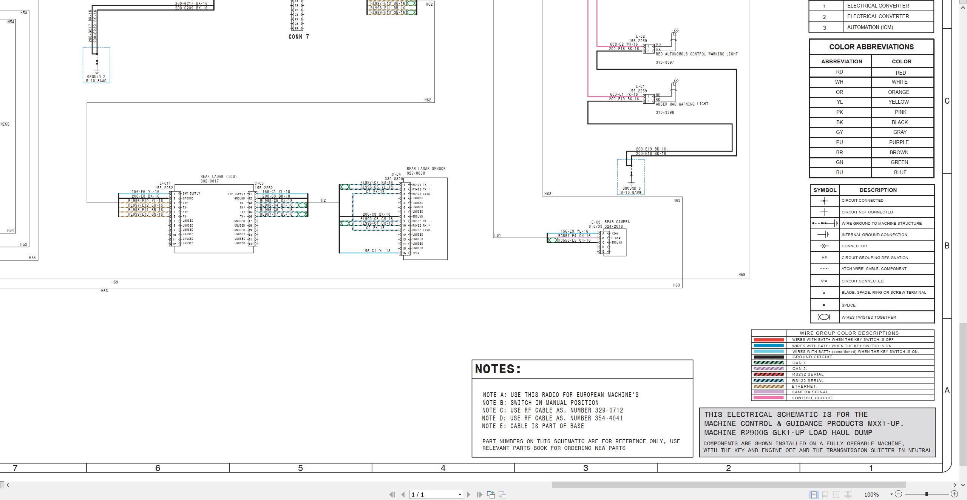Jump to the last page
Viewport: 967px width, 500px height.
479,494
